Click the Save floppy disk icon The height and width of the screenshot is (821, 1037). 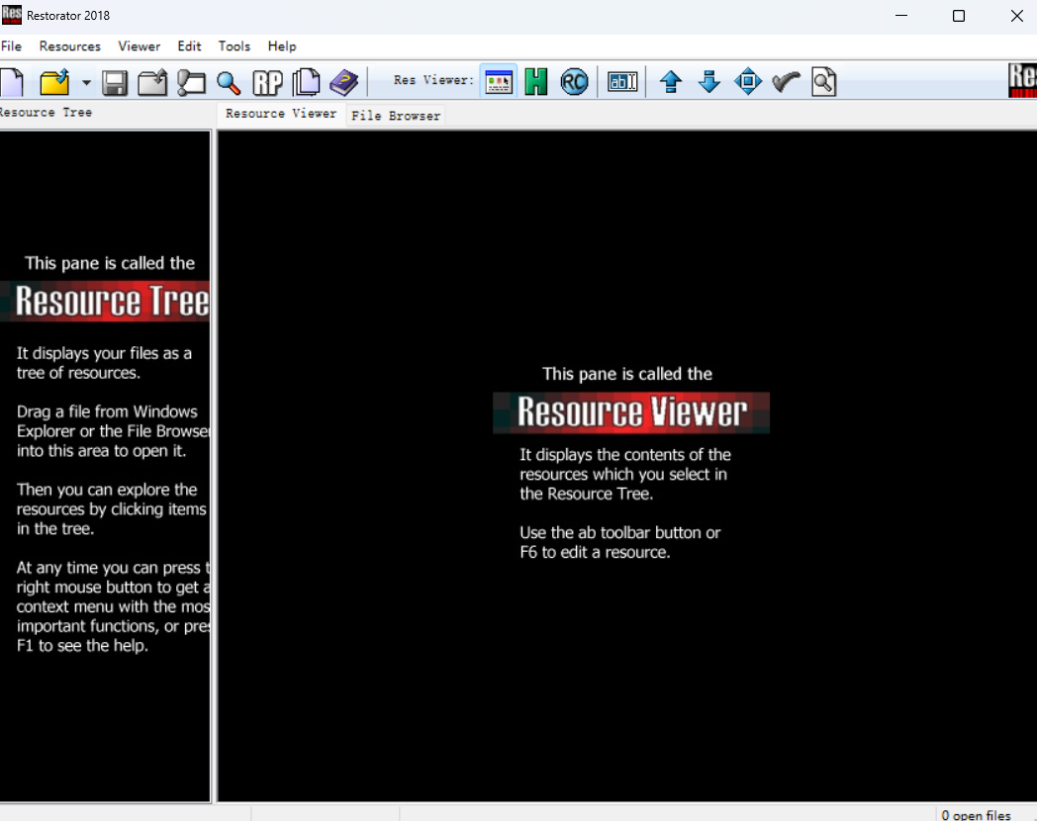115,83
